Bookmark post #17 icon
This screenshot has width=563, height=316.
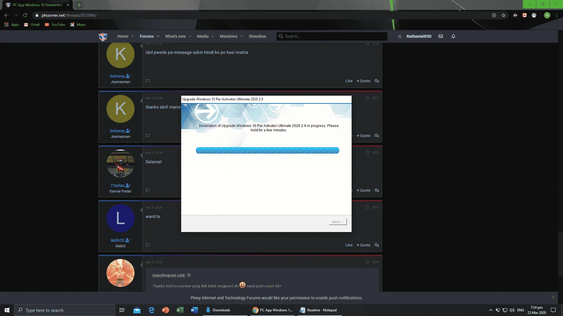point(367,98)
